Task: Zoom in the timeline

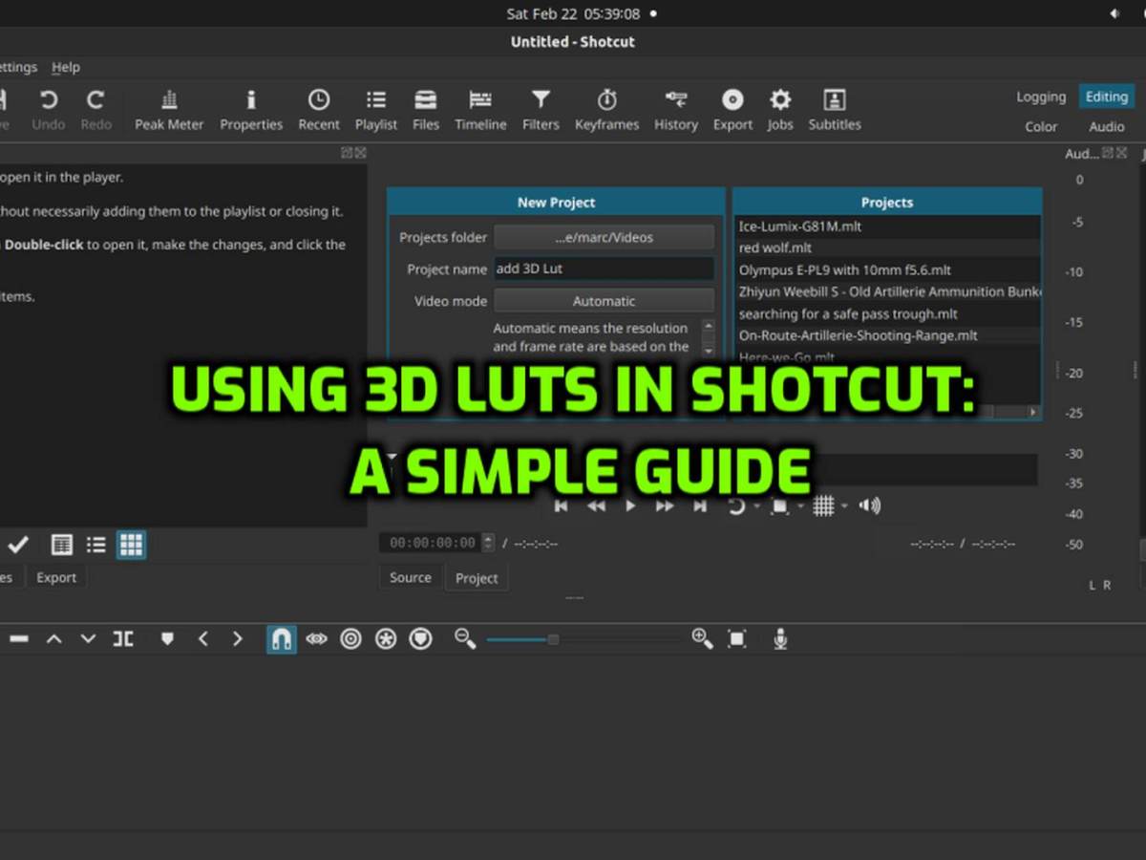Action: click(702, 639)
